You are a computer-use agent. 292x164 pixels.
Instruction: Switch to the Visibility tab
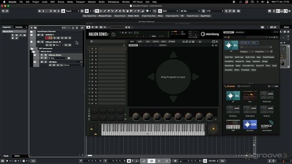pyautogui.click(x=19, y=27)
